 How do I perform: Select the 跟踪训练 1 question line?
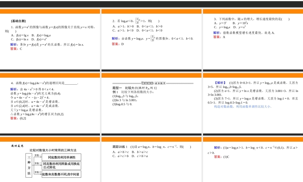pyautogui.click(x=152, y=147)
